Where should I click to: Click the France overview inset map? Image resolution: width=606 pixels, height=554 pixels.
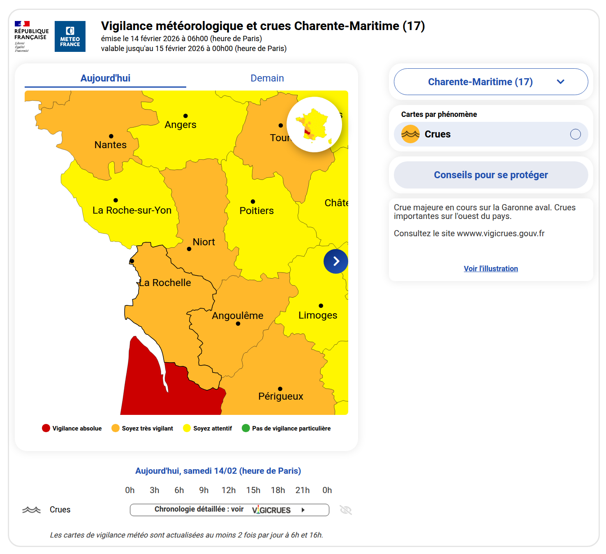click(314, 124)
